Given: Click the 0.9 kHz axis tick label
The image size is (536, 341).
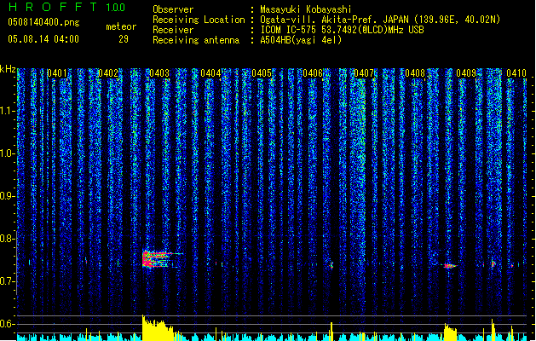Looking at the screenshot, I should click(x=8, y=196).
